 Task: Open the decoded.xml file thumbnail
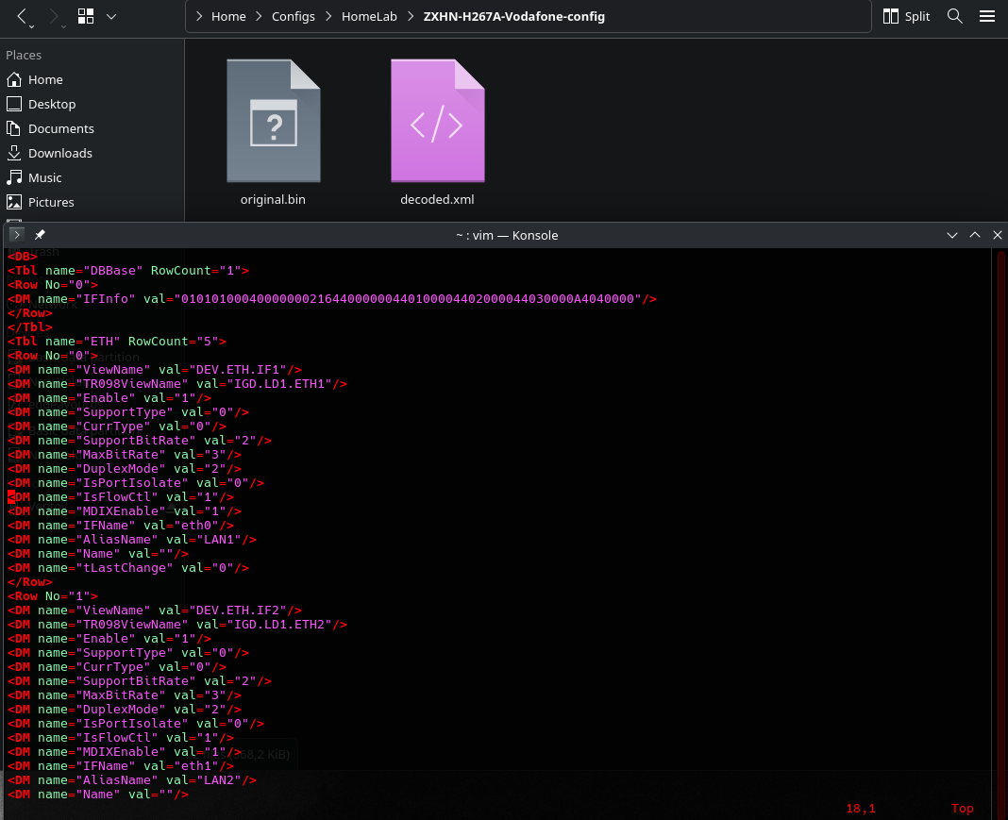click(x=437, y=121)
